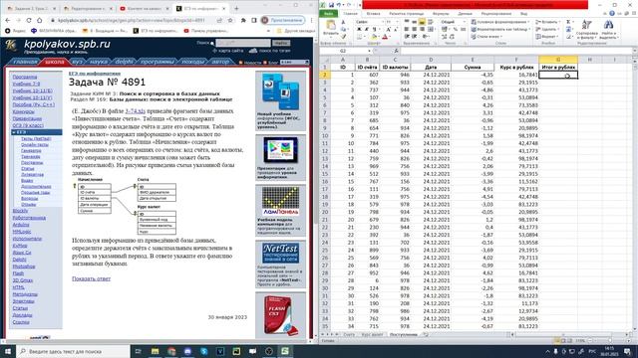This screenshot has width=638, height=358.
Task: Open the Conditional Formatting dropdown
Action: click(500, 22)
